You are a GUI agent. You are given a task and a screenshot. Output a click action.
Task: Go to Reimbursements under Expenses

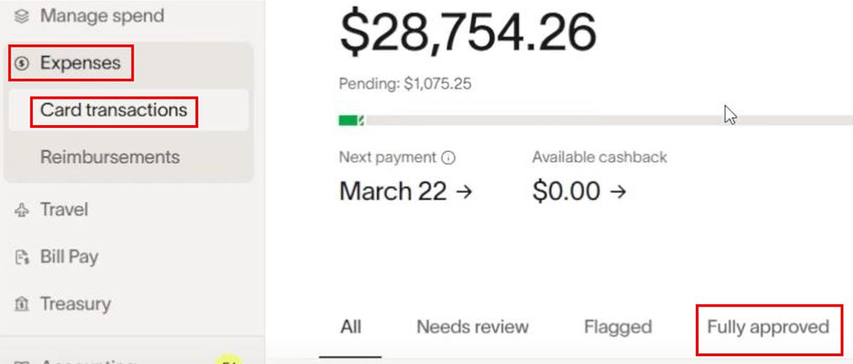click(110, 157)
